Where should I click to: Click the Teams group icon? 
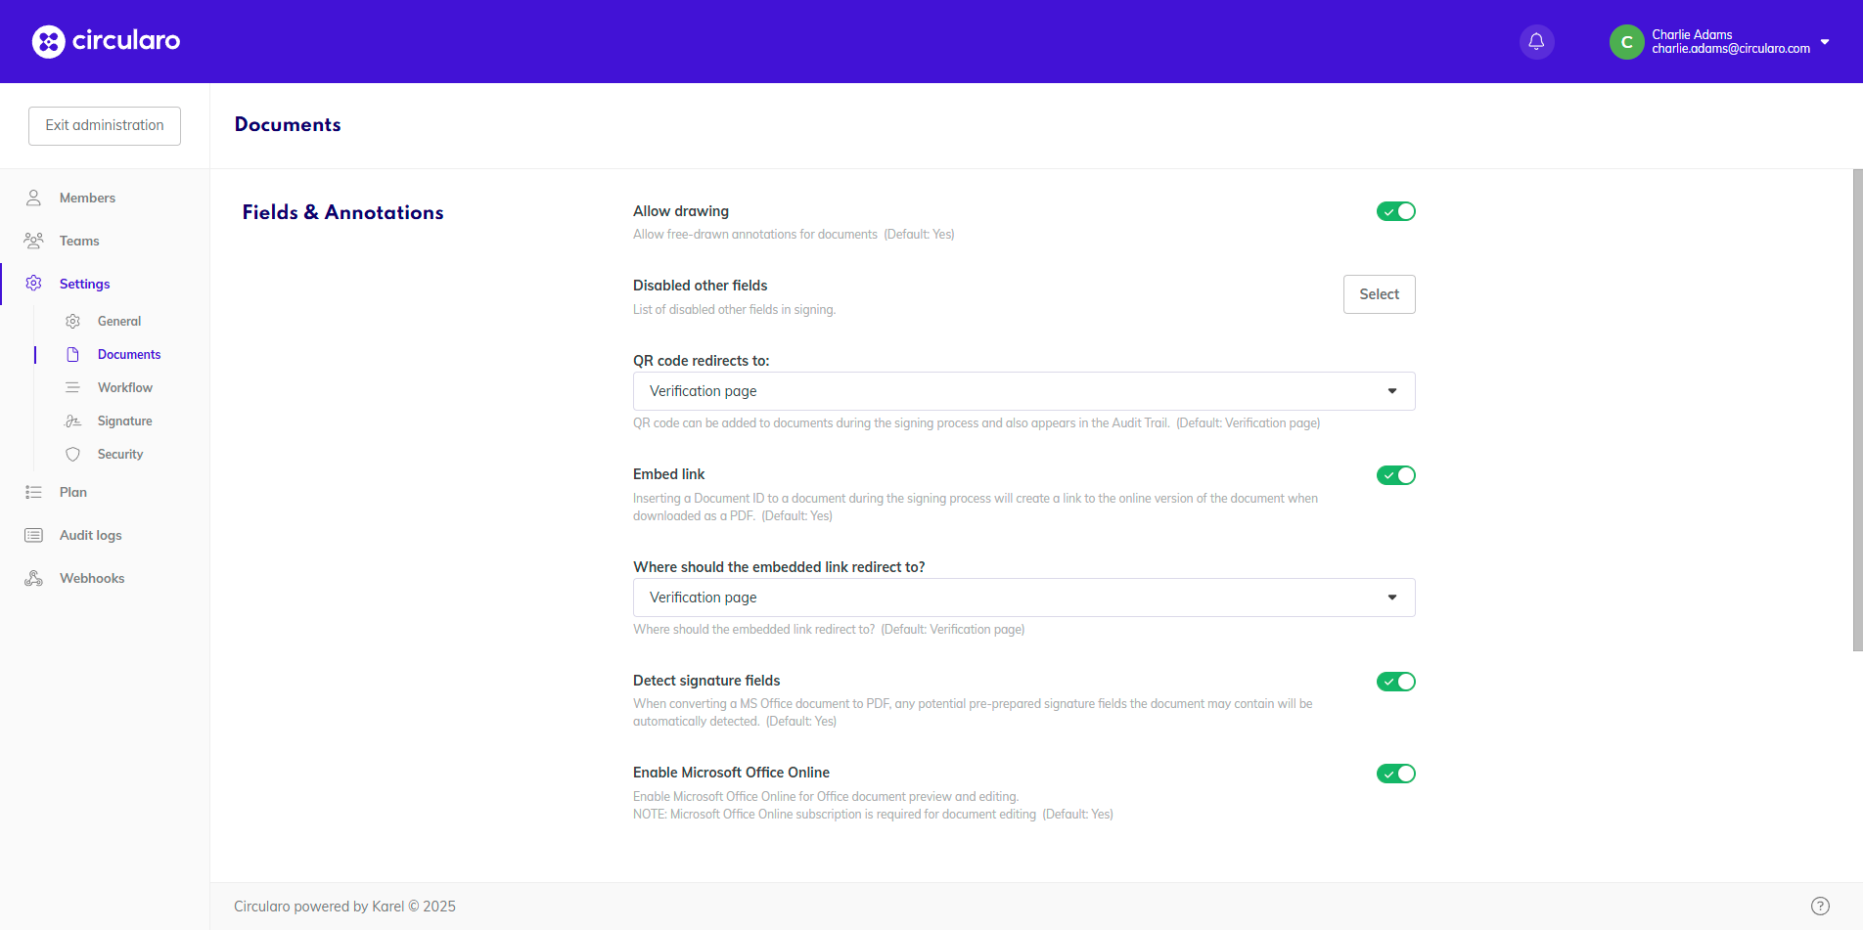tap(33, 241)
